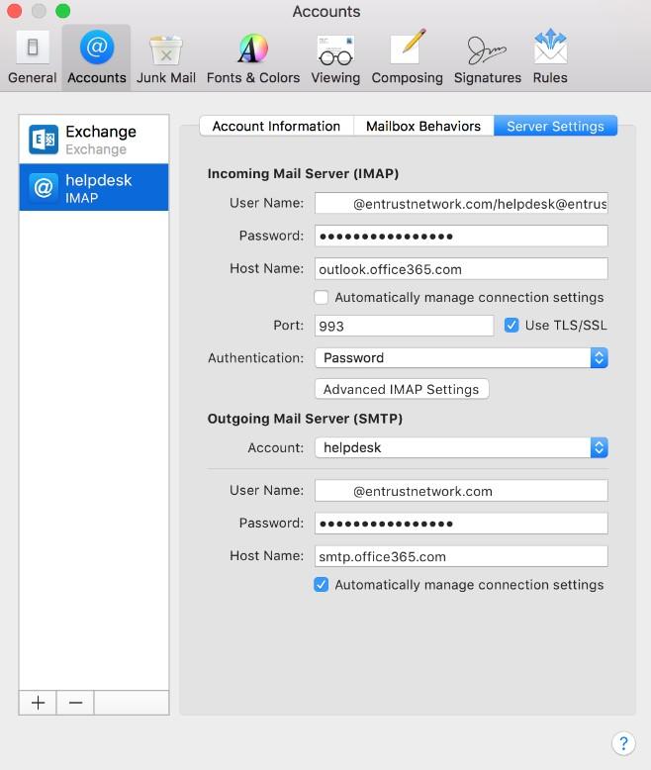Screen dimensions: 651x770
Task: Open the Signatures preferences pane
Action: coord(488,58)
